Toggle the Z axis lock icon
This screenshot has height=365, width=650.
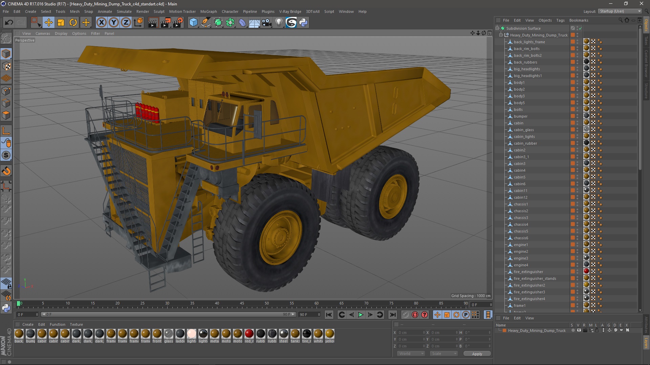point(126,23)
